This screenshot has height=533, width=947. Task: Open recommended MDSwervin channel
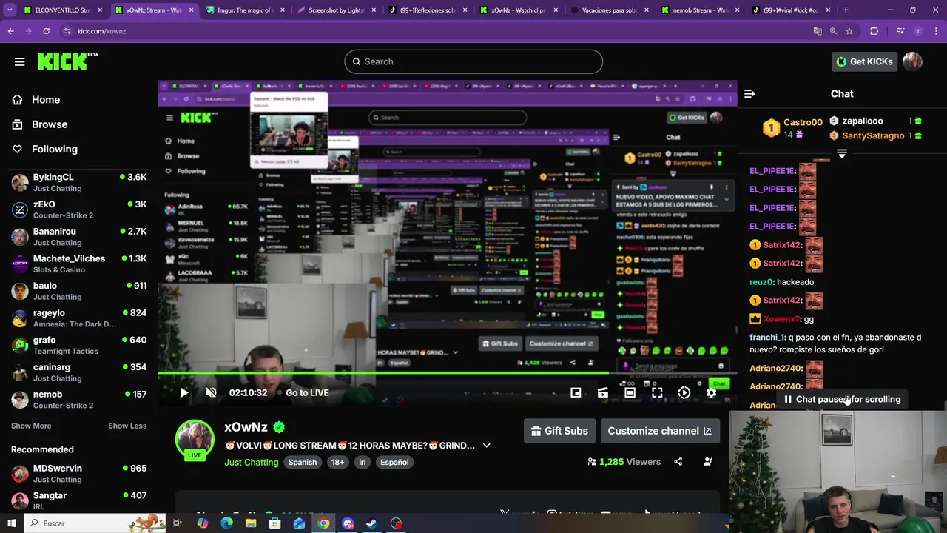(78, 474)
